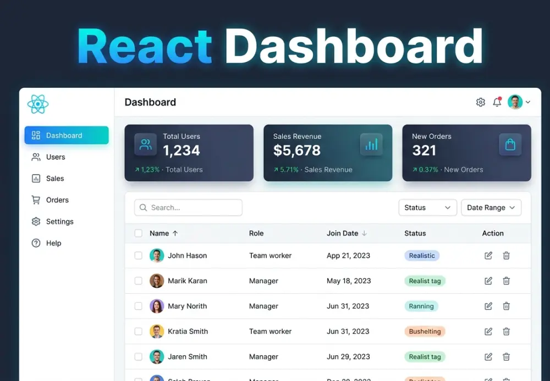Screen dimensions: 550x381
Task: Click the 321 New Orders value
Action: pos(424,150)
